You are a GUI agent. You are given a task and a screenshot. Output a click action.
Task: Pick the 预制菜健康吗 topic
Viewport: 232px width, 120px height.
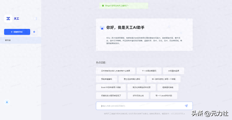[106, 79]
